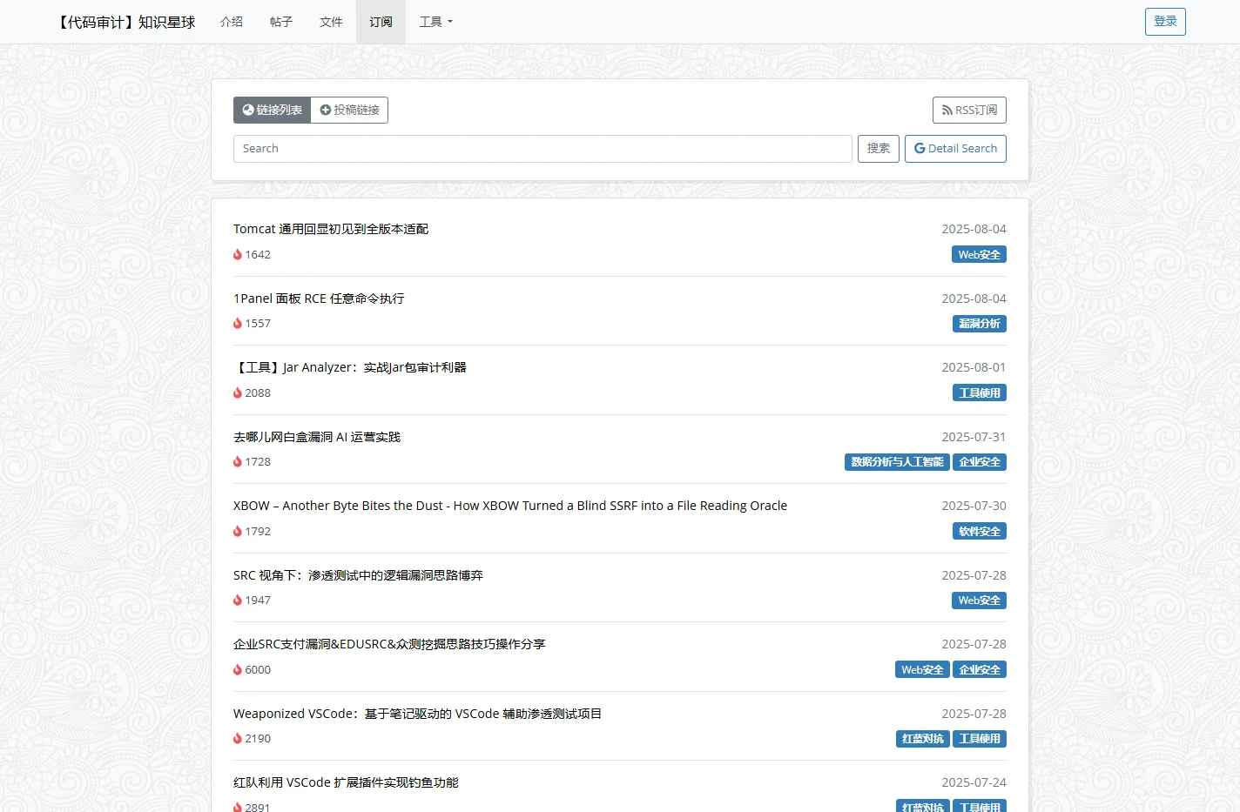1240x812 pixels.
Task: Click 红蓝对抗 tag on Weaponized VSCode row
Action: [x=923, y=739]
